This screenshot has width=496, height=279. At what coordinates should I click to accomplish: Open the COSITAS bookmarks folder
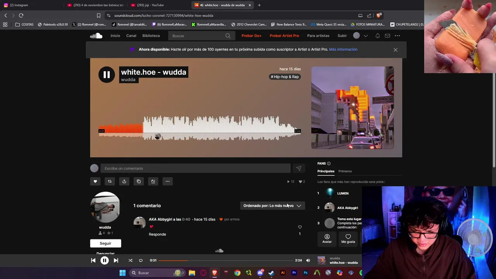pyautogui.click(x=24, y=24)
